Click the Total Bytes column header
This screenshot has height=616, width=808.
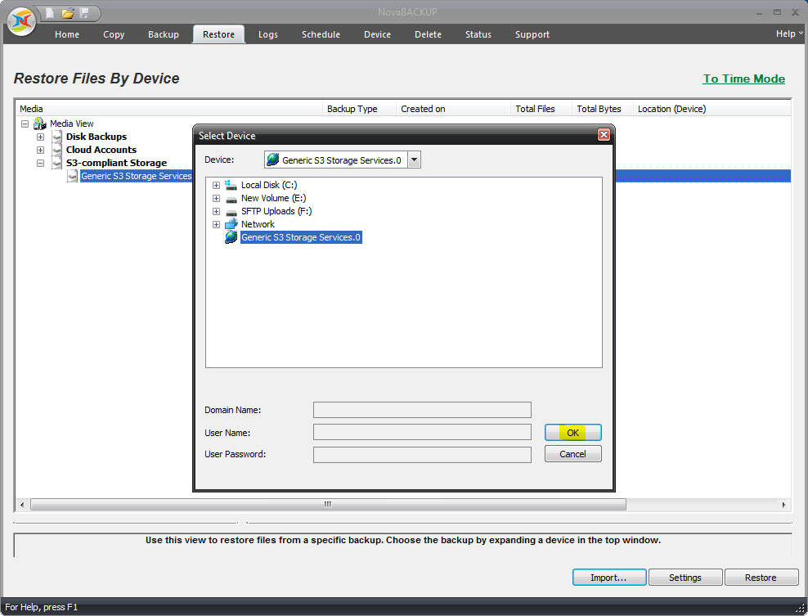tap(603, 109)
